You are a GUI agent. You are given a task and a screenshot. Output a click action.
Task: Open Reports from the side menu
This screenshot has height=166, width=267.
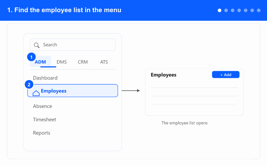[x=42, y=133]
